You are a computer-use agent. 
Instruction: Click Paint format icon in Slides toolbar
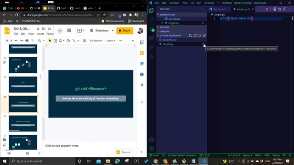(33, 41)
